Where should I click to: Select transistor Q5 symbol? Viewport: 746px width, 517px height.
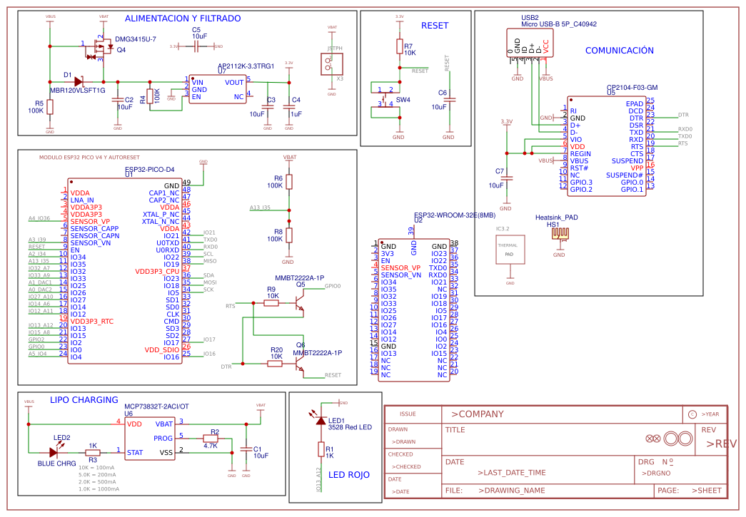[x=299, y=303]
